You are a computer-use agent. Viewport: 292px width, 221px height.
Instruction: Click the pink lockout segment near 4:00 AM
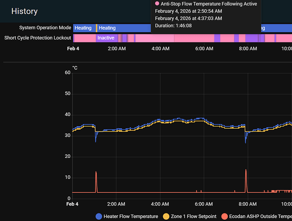160,38
